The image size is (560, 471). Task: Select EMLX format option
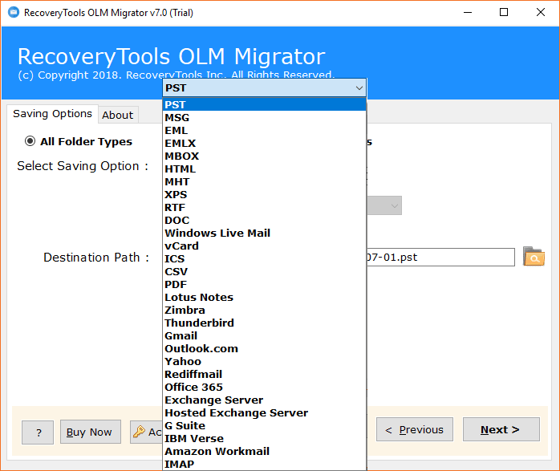(264, 143)
